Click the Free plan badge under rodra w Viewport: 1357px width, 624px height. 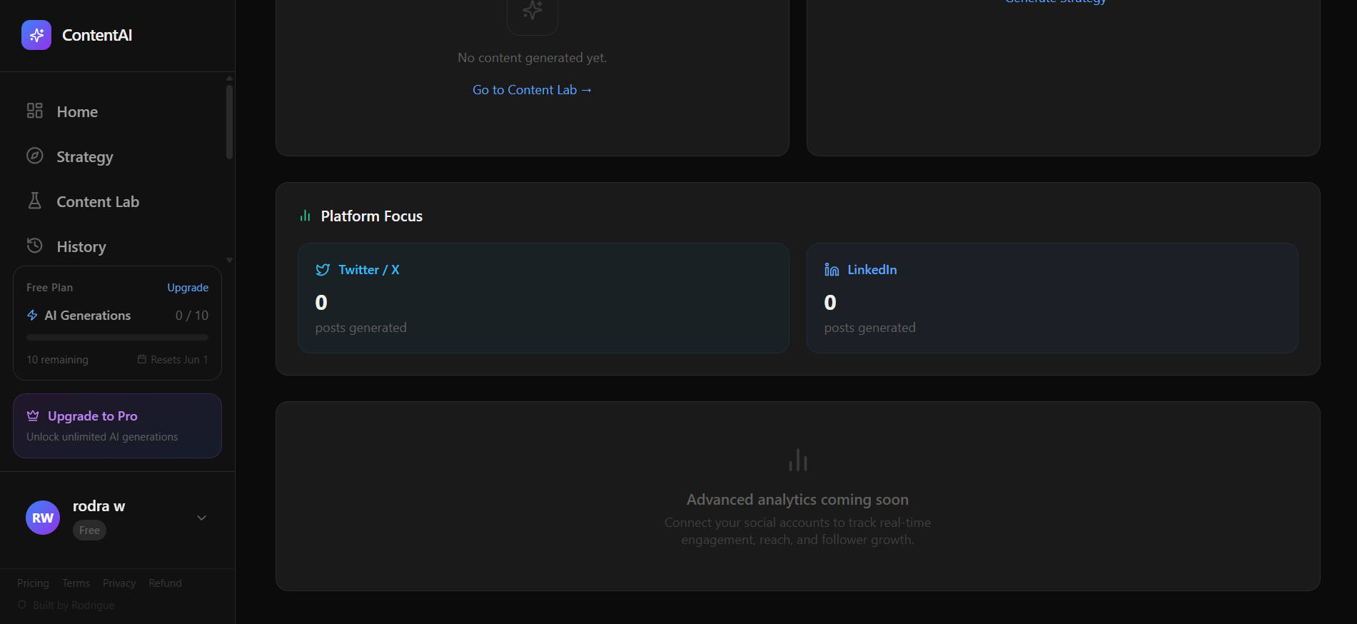click(x=89, y=530)
